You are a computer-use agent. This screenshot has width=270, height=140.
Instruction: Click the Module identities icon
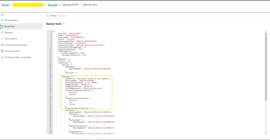(x=2, y=51)
